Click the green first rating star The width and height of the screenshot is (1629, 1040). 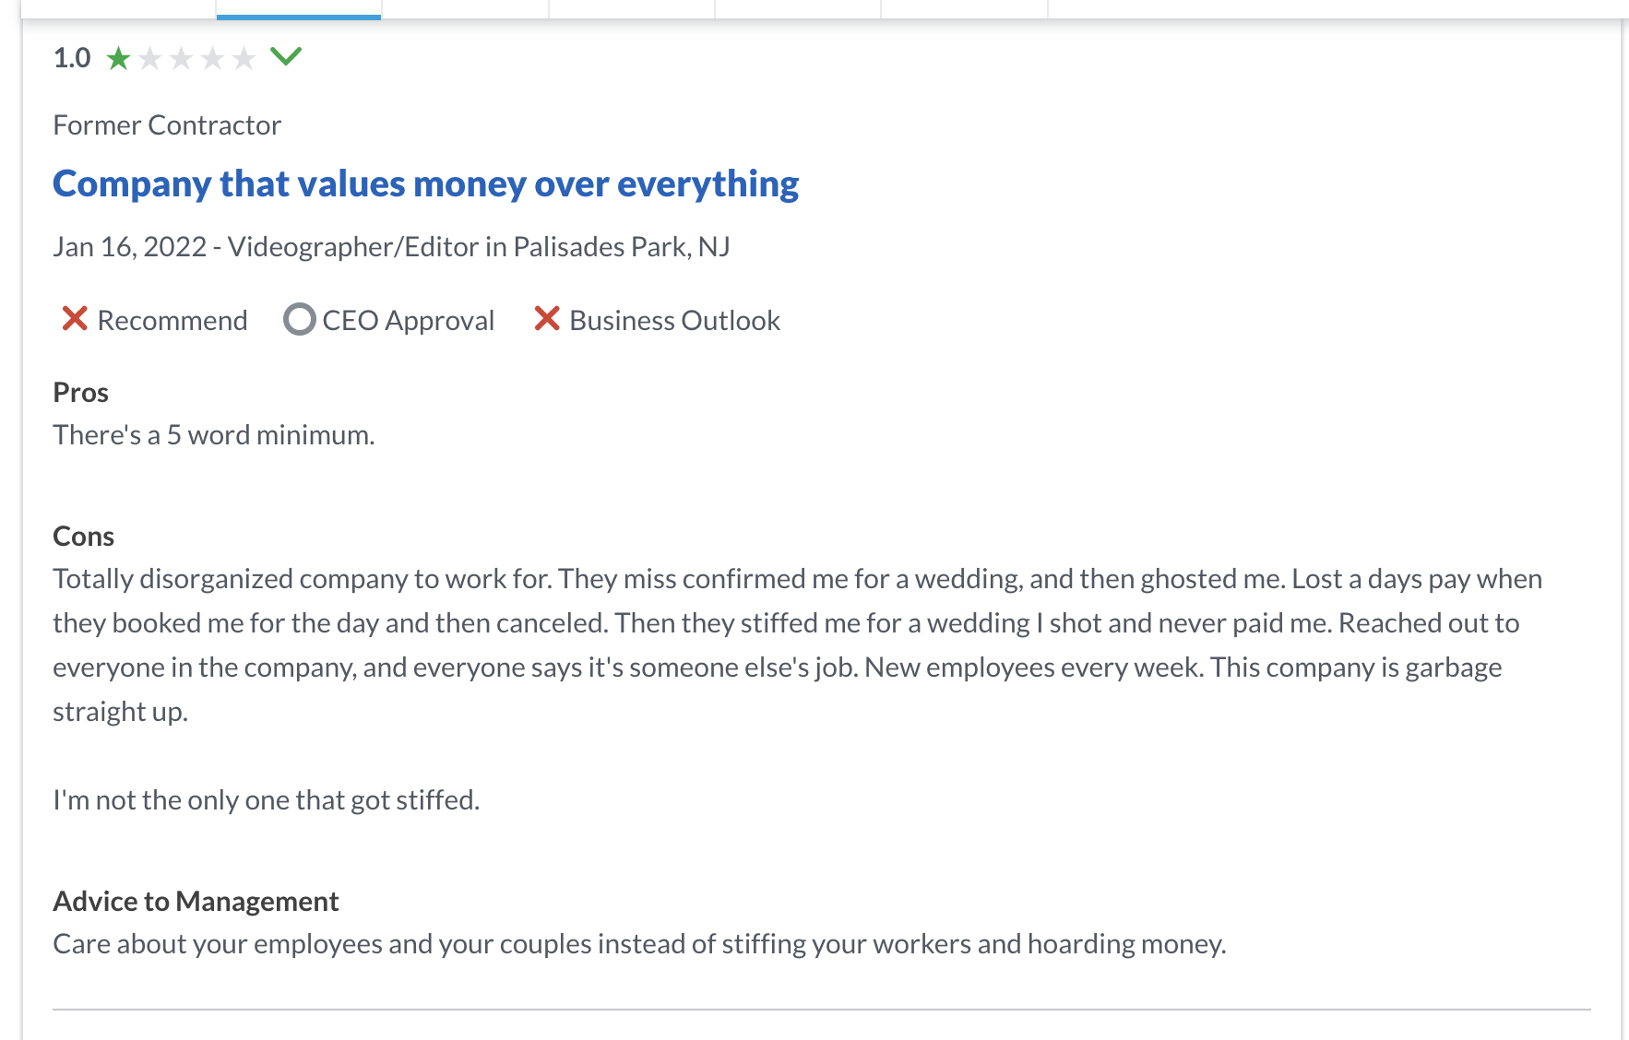118,59
